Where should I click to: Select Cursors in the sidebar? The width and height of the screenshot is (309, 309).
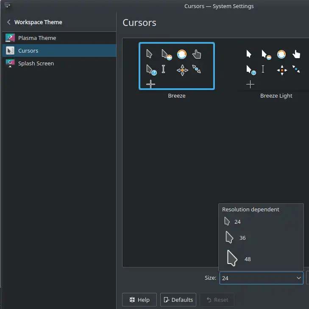pos(59,51)
